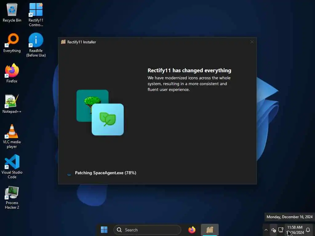This screenshot has width=315, height=236.
Task: Select the Visual Studio Code shortcut
Action: point(12,167)
